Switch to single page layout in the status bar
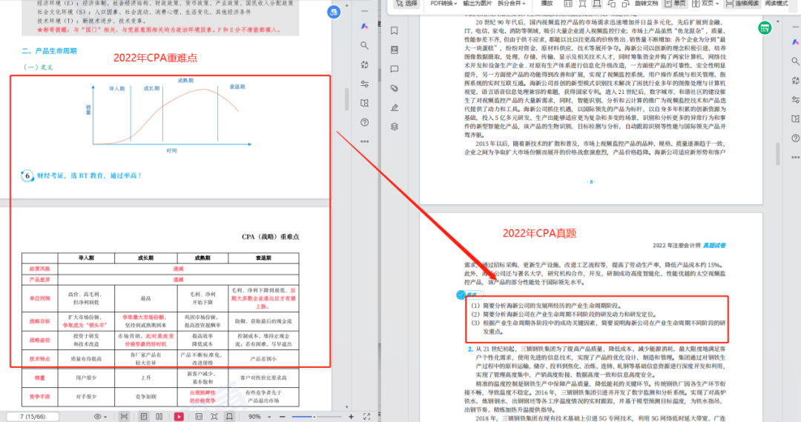 click(144, 416)
